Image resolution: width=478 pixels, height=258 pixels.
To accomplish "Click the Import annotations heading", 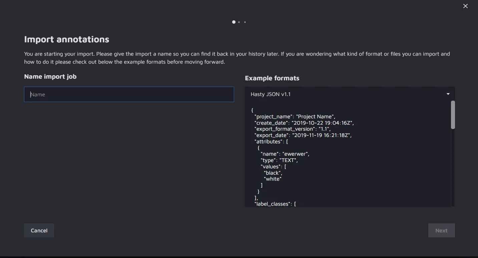I will [x=67, y=39].
